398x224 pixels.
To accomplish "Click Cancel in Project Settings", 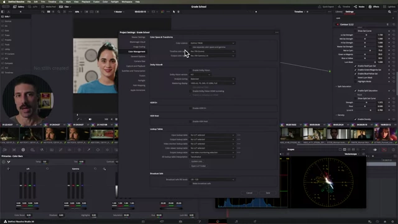I will pyautogui.click(x=249, y=193).
